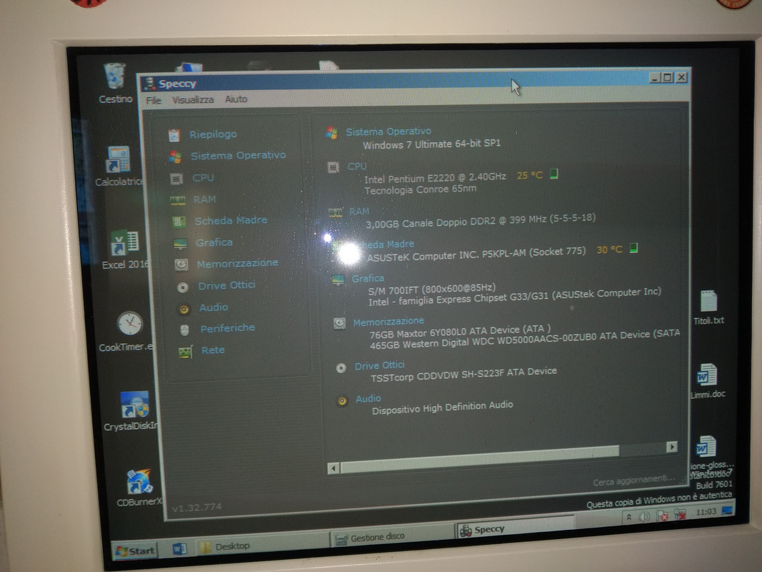Open the Titoli.txt desktop file
This screenshot has height=572, width=762.
click(x=708, y=308)
